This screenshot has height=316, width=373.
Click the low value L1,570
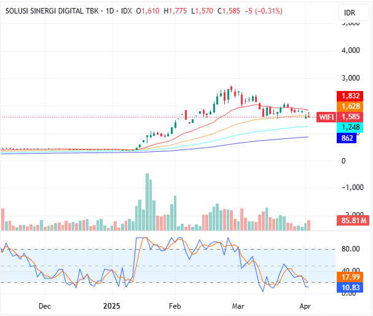tap(202, 11)
